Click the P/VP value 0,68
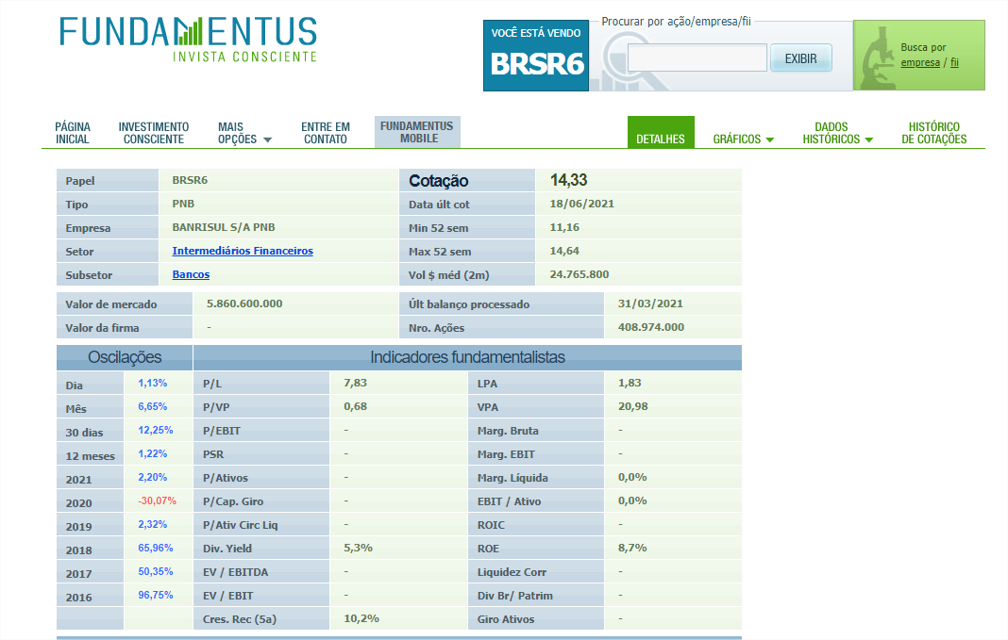1008x640 pixels. [355, 407]
